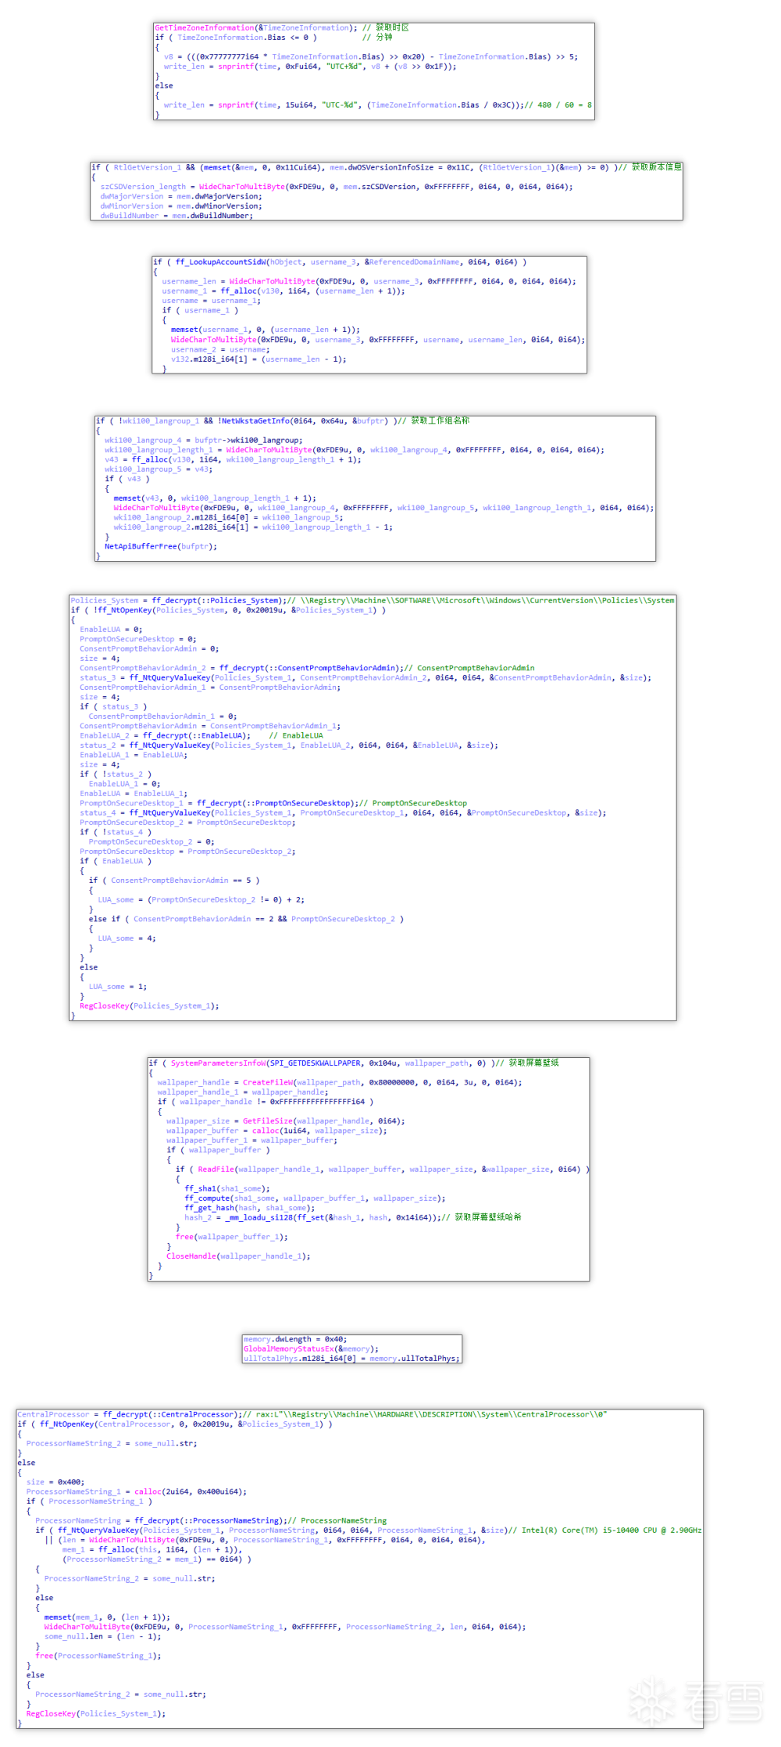This screenshot has width=781, height=1747.
Task: Click the condition "ConsentPromptBehaviorAdmin == 5"
Action: pos(181,881)
